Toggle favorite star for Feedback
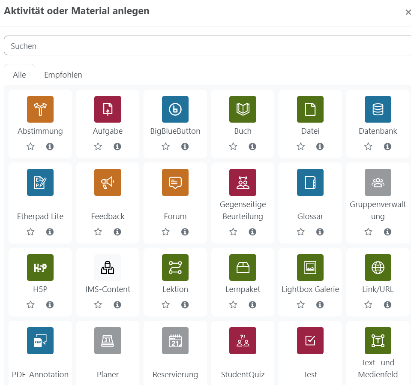 98,232
